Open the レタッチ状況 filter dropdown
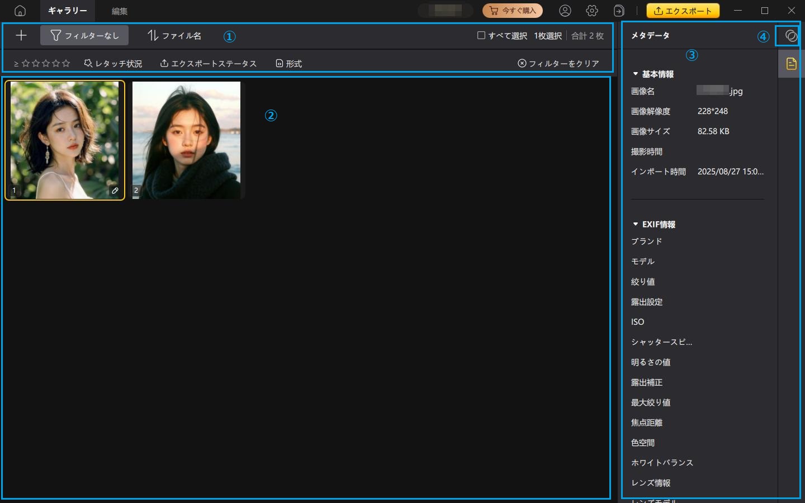 pyautogui.click(x=113, y=64)
